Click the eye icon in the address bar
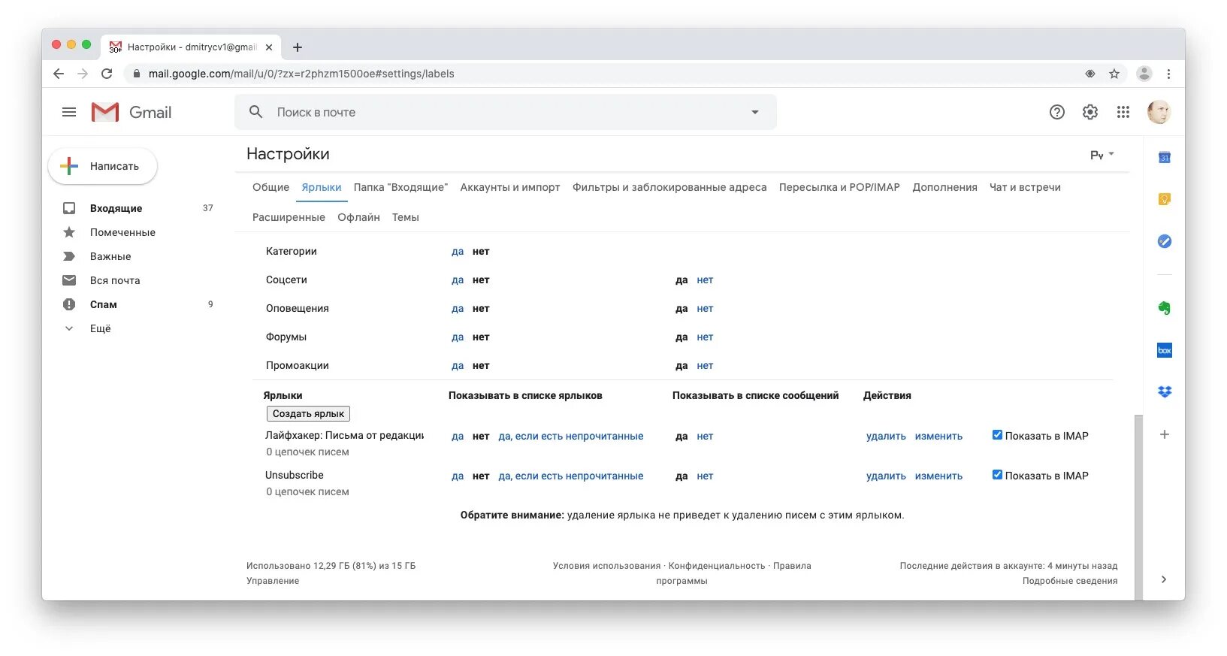The width and height of the screenshot is (1227, 656). [x=1090, y=74]
